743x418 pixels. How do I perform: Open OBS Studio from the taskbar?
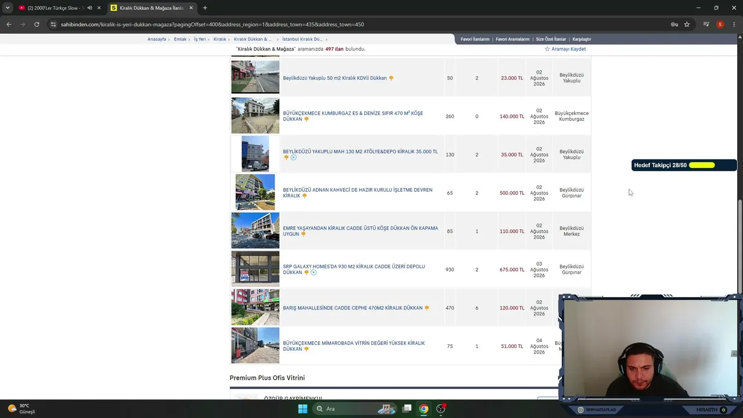[441, 409]
